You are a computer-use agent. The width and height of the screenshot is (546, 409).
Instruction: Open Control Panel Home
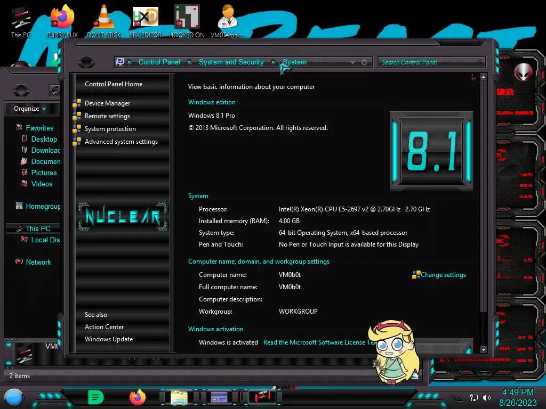point(114,84)
